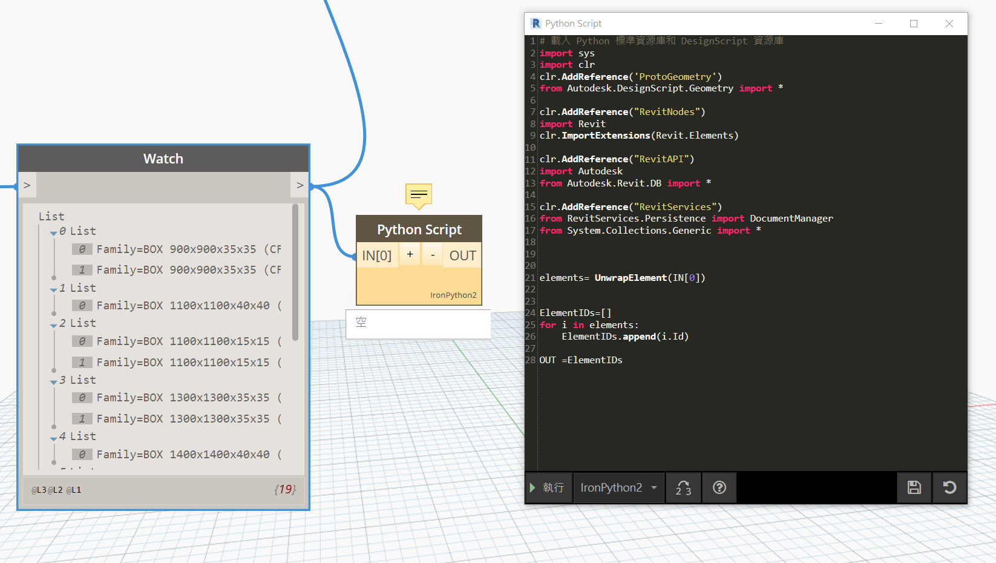Image resolution: width=996 pixels, height=563 pixels.
Task: Collapse the 3 List tree item
Action: tap(54, 381)
